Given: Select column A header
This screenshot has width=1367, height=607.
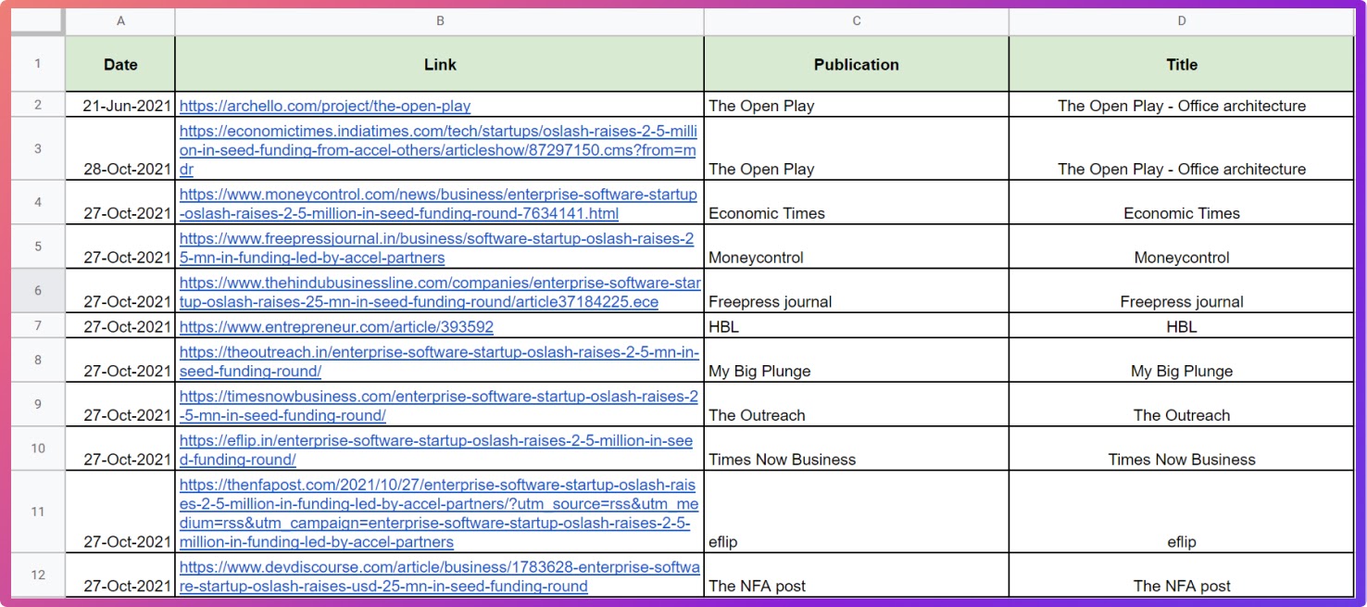Looking at the screenshot, I should (x=120, y=20).
